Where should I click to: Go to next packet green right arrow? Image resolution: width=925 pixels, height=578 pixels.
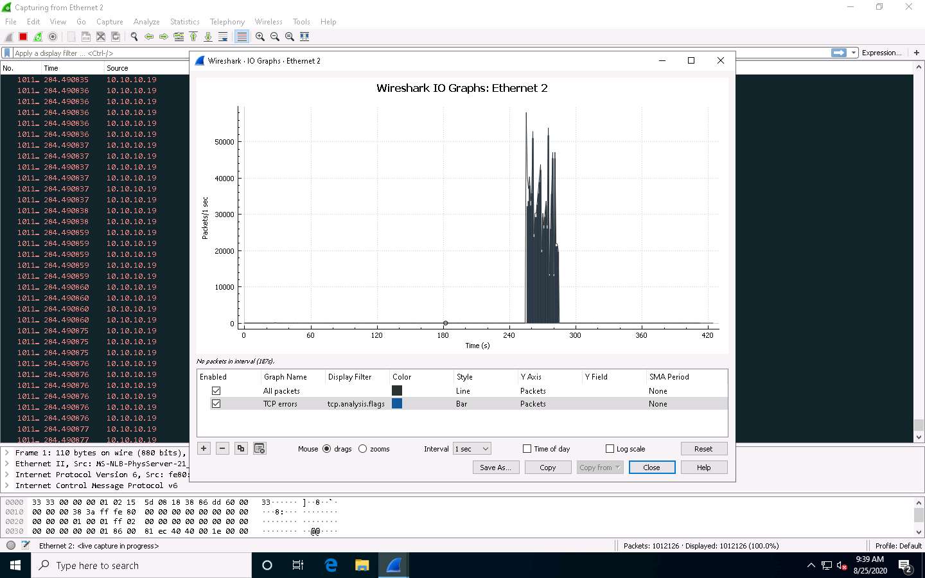click(x=163, y=37)
